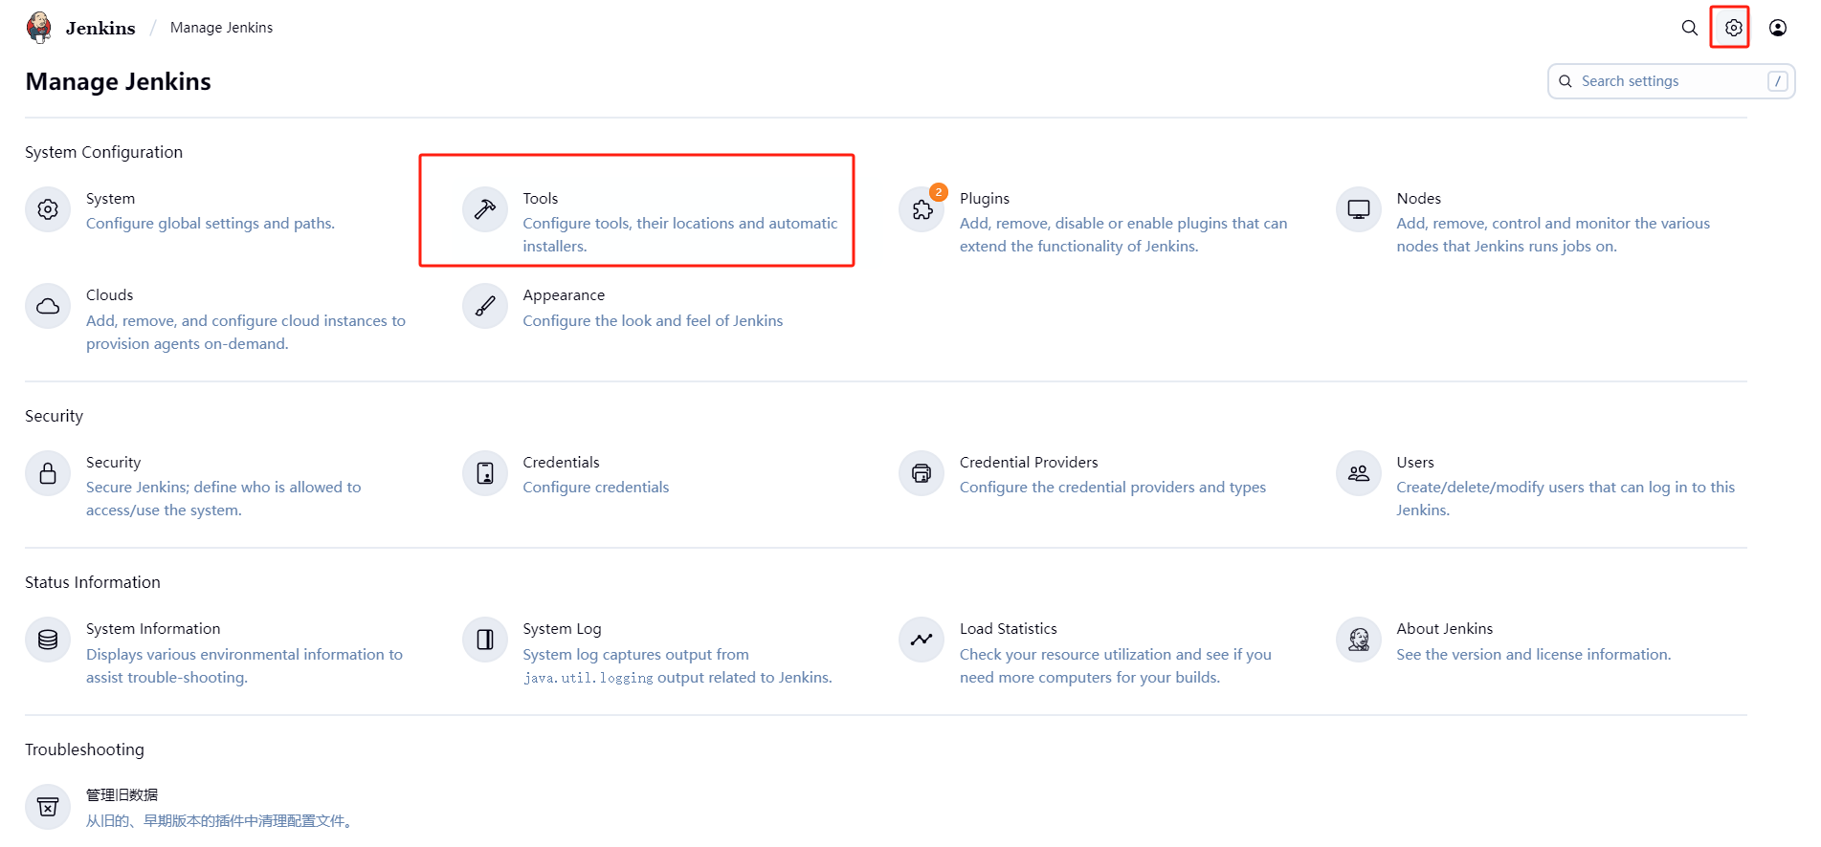Screen dimensions: 1821x847
Task: Click 'Displays various environmental information' text
Action: (244, 665)
